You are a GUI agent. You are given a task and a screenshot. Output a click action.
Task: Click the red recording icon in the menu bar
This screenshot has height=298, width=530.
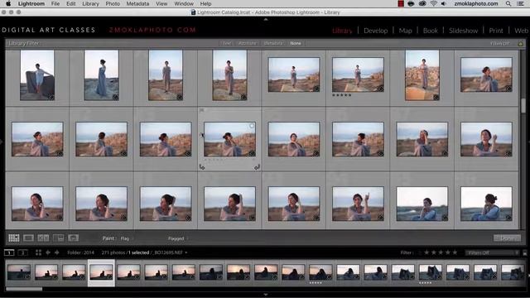tap(401, 3)
